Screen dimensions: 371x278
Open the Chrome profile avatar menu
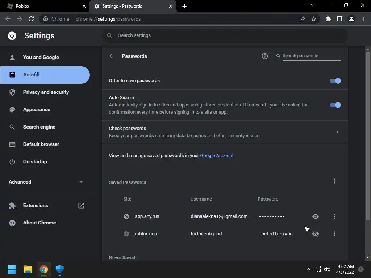click(x=351, y=19)
